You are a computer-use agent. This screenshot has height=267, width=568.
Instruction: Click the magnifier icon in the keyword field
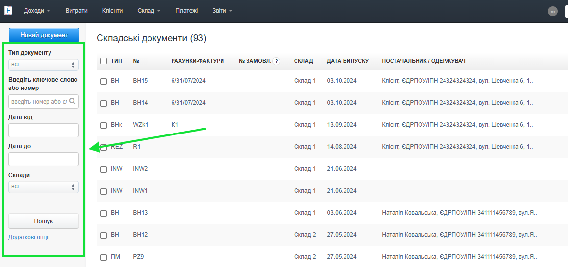tap(73, 101)
